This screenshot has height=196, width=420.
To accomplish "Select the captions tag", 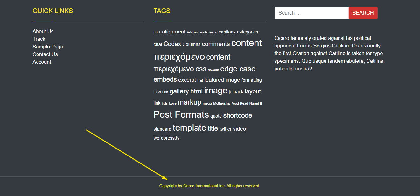I will pyautogui.click(x=227, y=32).
